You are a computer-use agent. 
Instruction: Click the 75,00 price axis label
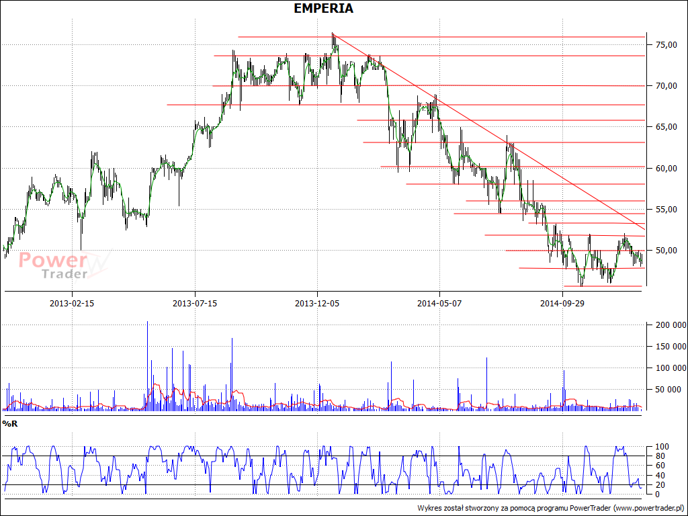coord(666,45)
